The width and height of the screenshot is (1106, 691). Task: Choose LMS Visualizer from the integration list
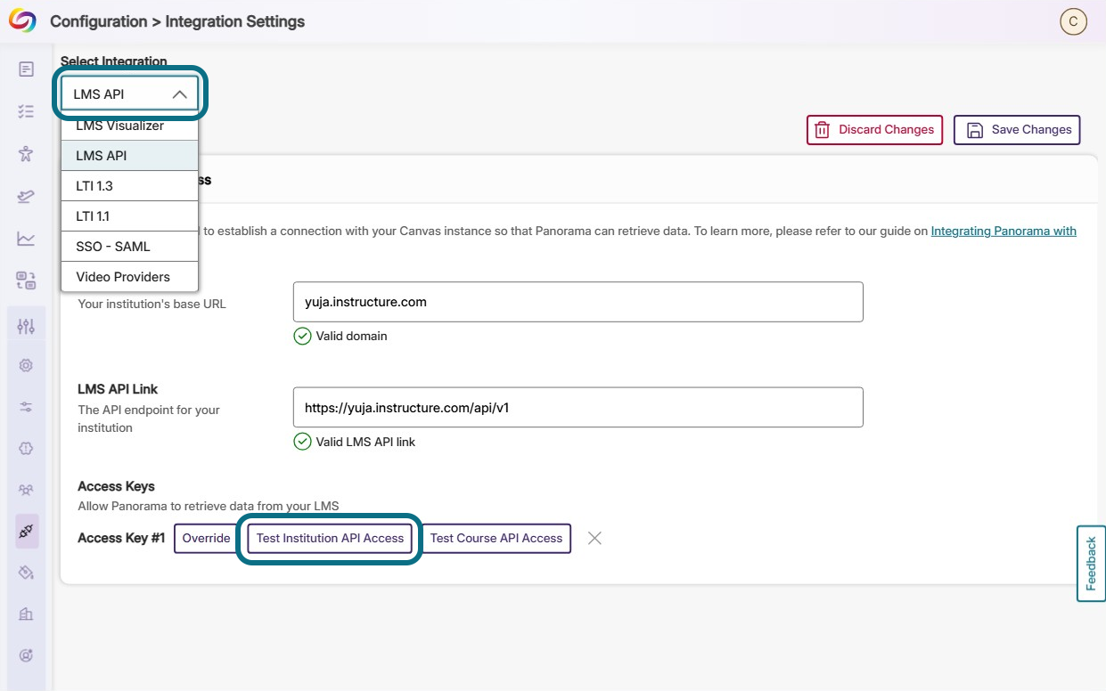click(x=130, y=126)
